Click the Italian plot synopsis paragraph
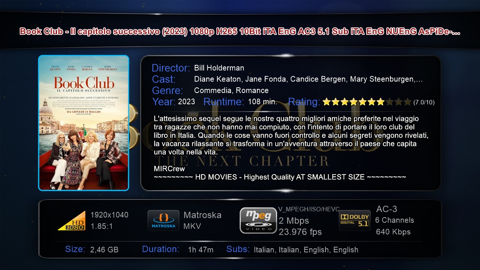 click(x=291, y=135)
